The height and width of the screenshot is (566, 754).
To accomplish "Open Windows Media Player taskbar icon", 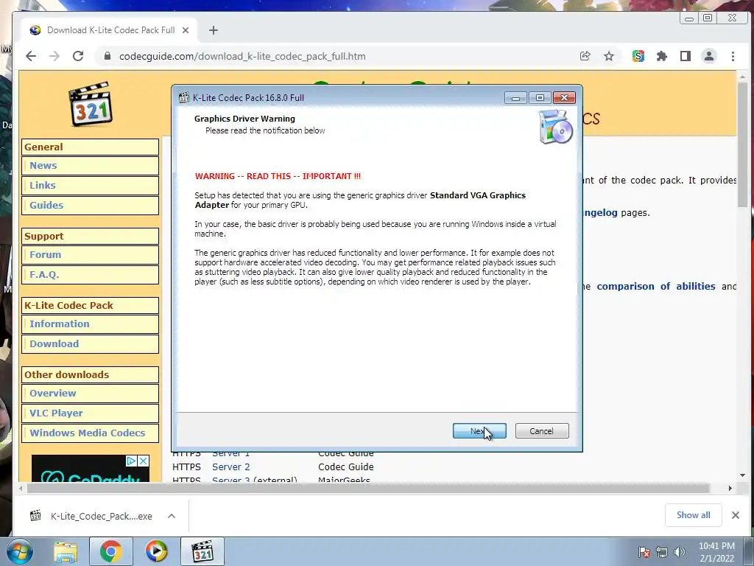I will pos(156,551).
